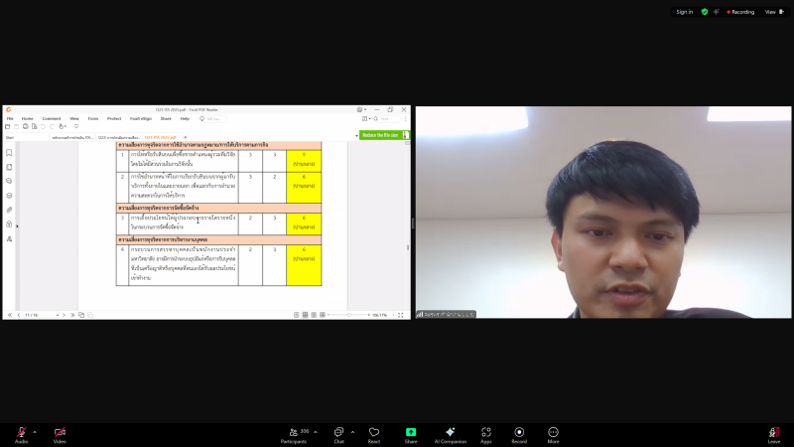Click the React heart icon
794x447 pixels.
374,433
